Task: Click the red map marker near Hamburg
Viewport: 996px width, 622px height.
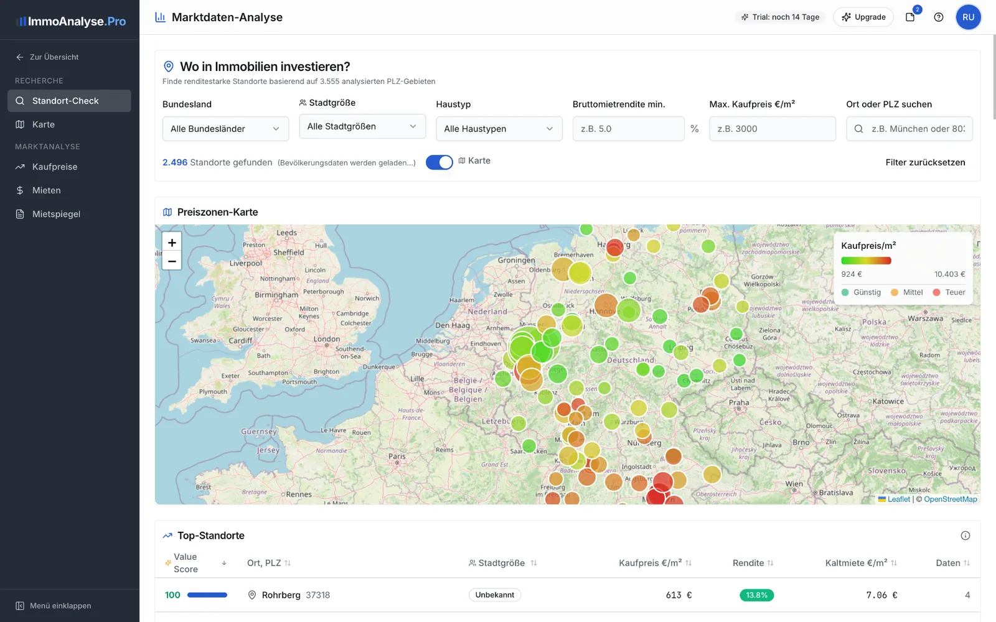Action: 615,248
